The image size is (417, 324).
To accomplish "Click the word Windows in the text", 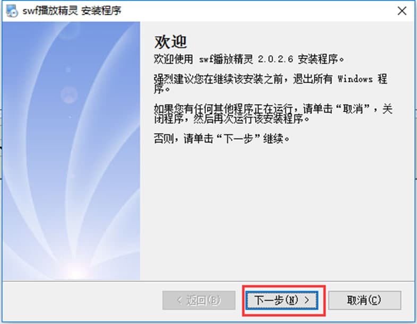I will point(355,79).
